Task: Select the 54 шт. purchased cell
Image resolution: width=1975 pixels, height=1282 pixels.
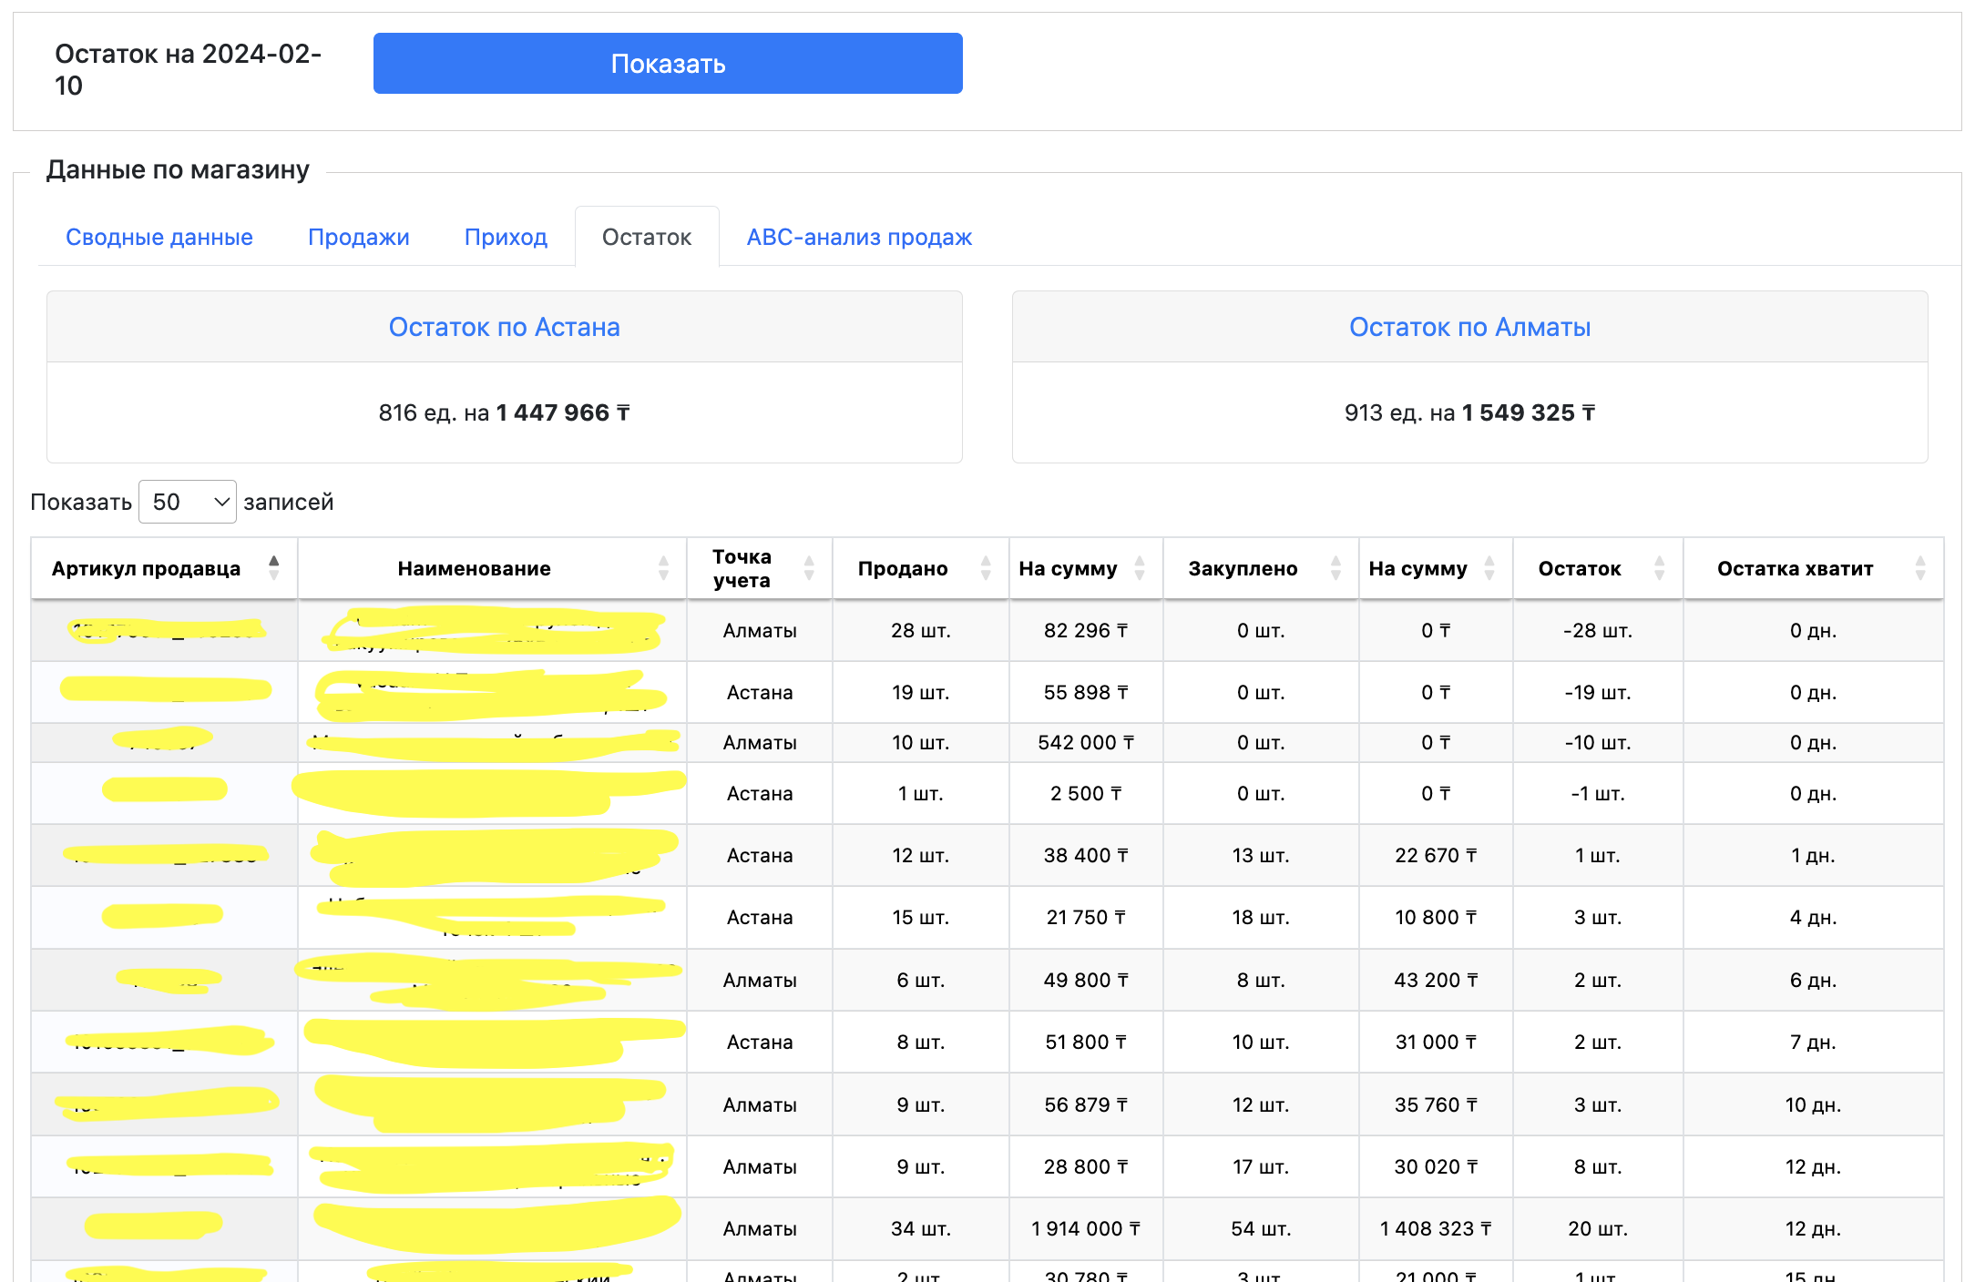Action: point(1261,1228)
